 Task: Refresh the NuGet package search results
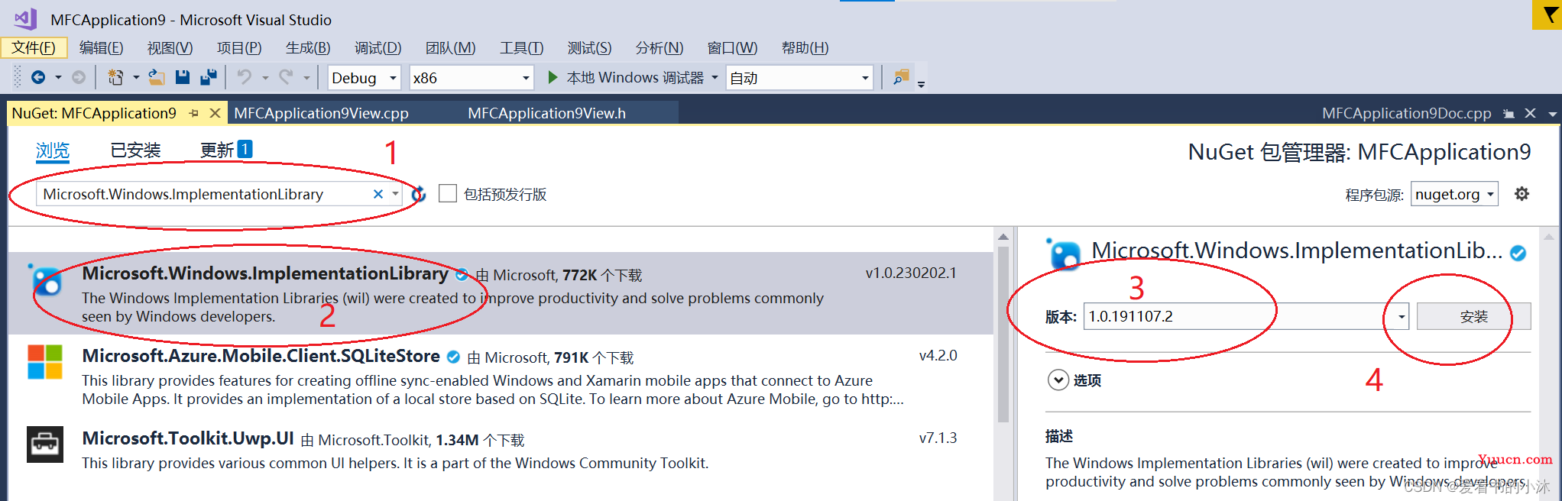click(x=418, y=194)
